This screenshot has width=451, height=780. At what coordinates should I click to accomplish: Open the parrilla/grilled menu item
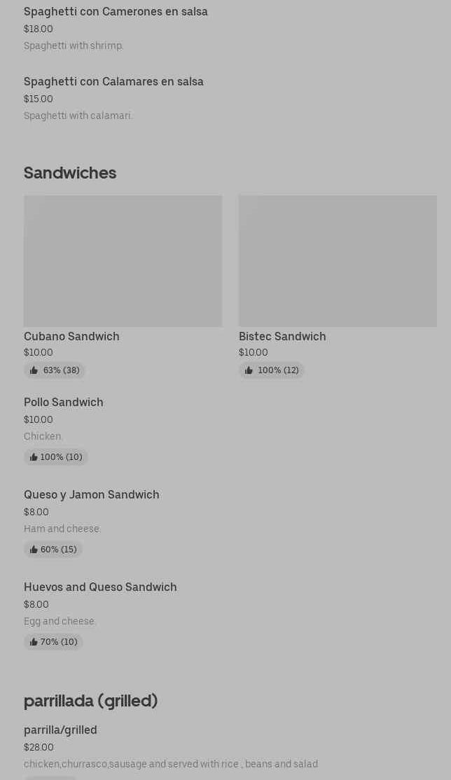pyautogui.click(x=60, y=730)
